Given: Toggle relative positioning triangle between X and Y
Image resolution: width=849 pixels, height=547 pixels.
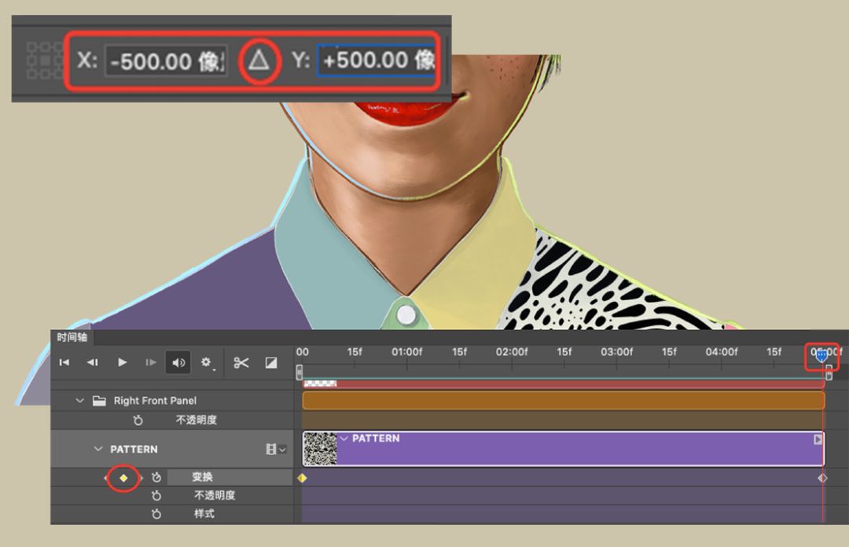Looking at the screenshot, I should (x=259, y=60).
